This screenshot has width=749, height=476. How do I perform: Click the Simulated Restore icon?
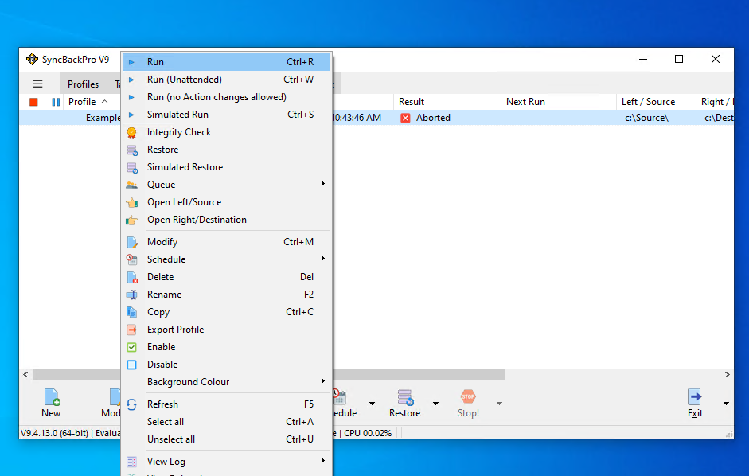pyautogui.click(x=132, y=168)
